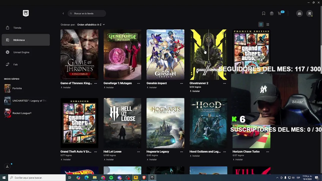Open Fab in the sidebar
The height and width of the screenshot is (181, 322).
[x=26, y=65]
